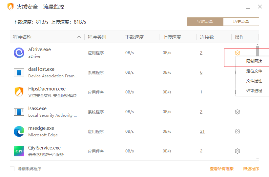269x177 pixels.
Task: Click connection count 21 for msedge.exe
Action: (x=202, y=131)
